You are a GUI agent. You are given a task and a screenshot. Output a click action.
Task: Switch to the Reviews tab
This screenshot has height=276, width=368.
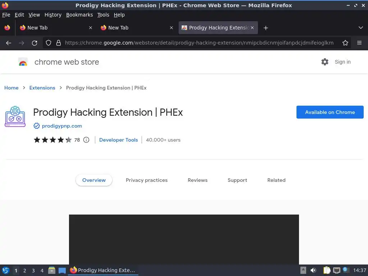(x=198, y=180)
